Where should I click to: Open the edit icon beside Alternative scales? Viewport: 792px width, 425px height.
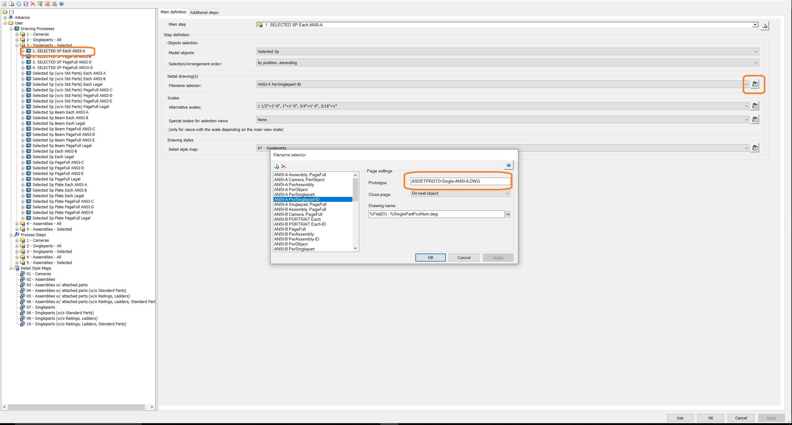click(755, 106)
